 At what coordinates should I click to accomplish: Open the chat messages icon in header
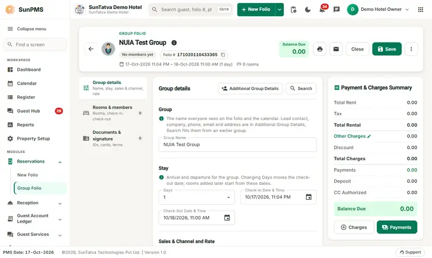[x=337, y=10]
